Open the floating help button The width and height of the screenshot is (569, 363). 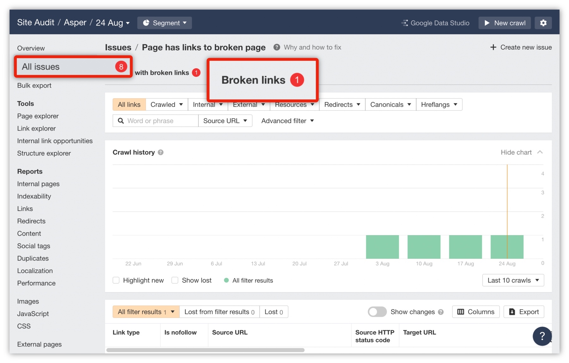point(542,336)
